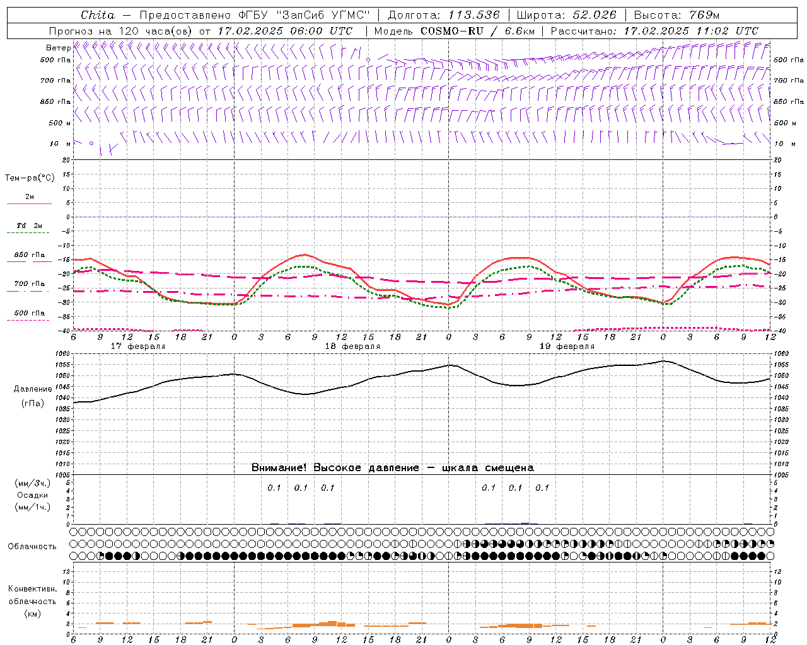
Task: Click the 'Конвективн.' convective cloud label
Action: [x=32, y=589]
